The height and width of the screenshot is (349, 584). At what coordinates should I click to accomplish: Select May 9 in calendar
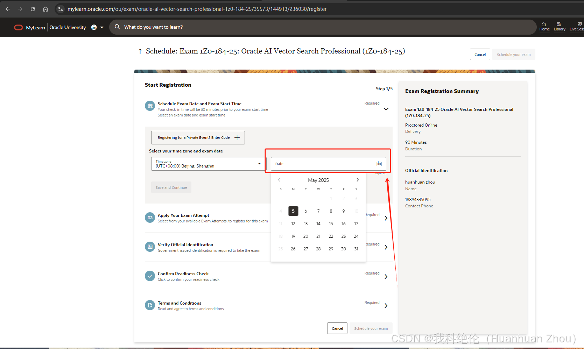344,211
